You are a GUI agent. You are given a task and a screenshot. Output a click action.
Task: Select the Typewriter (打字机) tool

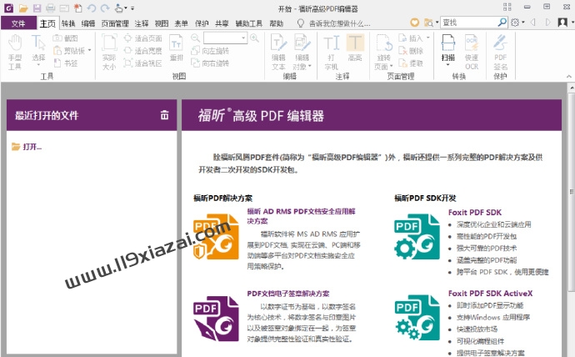click(332, 52)
